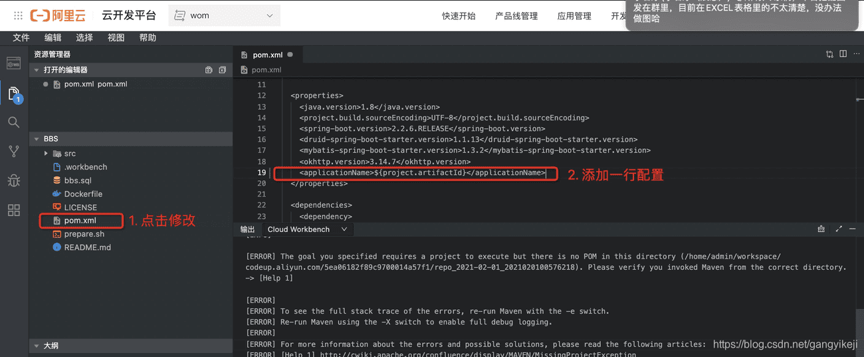The height and width of the screenshot is (357, 864).
Task: Open the 视图 menu
Action: point(116,38)
